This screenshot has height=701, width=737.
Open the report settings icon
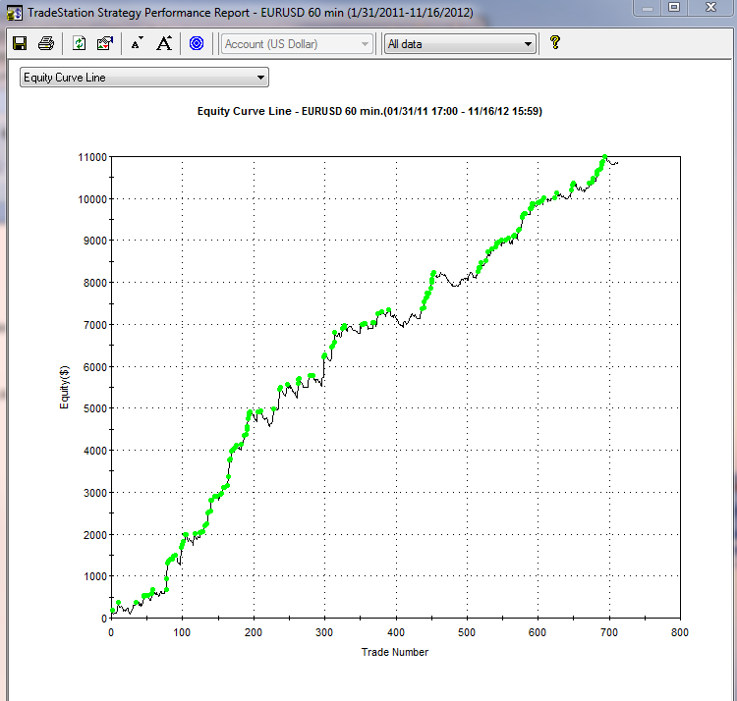pyautogui.click(x=105, y=43)
